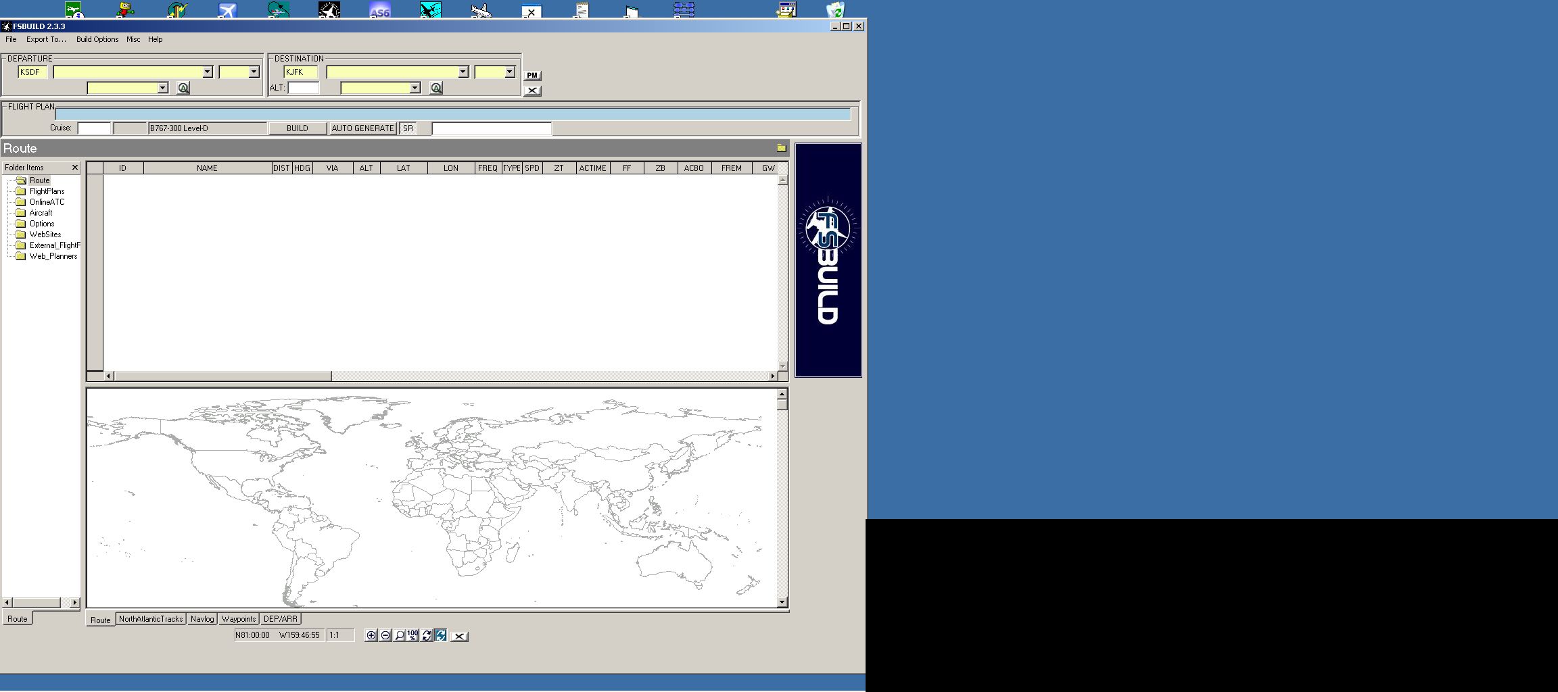Click the PM button next to destination
The image size is (1558, 692).
(x=532, y=76)
